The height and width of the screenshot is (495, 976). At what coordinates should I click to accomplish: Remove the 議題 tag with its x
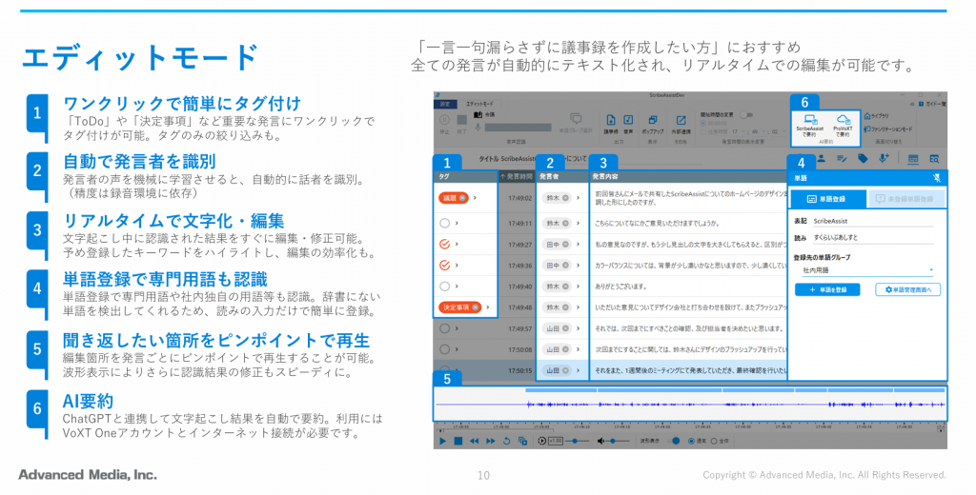462,198
